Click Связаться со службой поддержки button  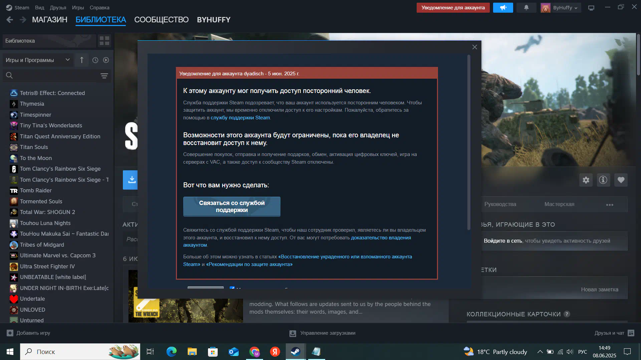coord(232,206)
